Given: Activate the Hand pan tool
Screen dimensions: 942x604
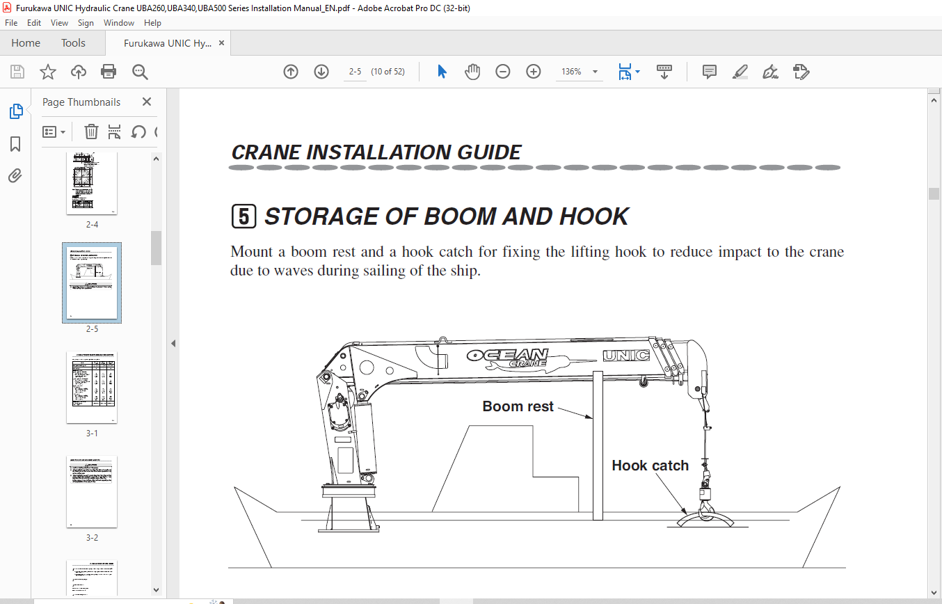Looking at the screenshot, I should (473, 72).
